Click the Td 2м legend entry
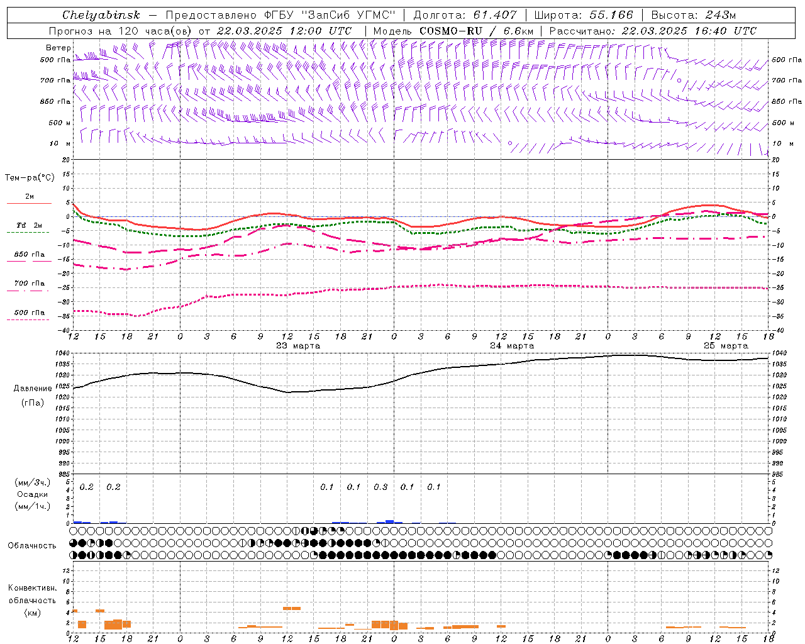 (29, 225)
